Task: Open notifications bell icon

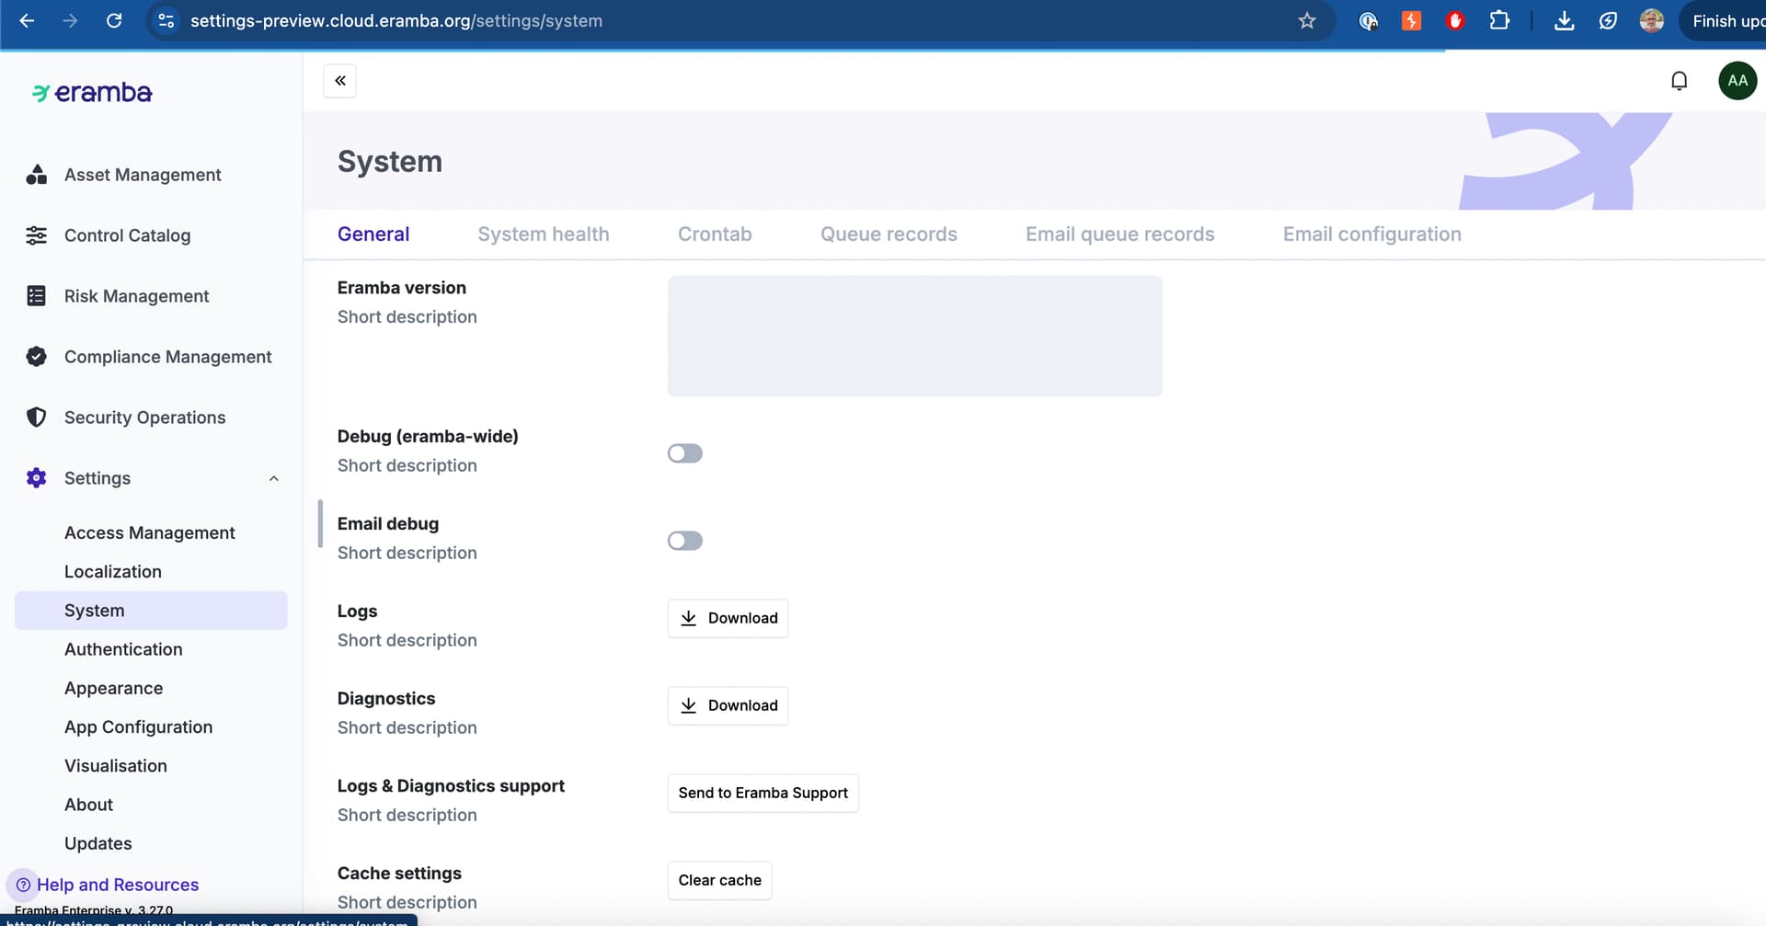Action: point(1679,81)
